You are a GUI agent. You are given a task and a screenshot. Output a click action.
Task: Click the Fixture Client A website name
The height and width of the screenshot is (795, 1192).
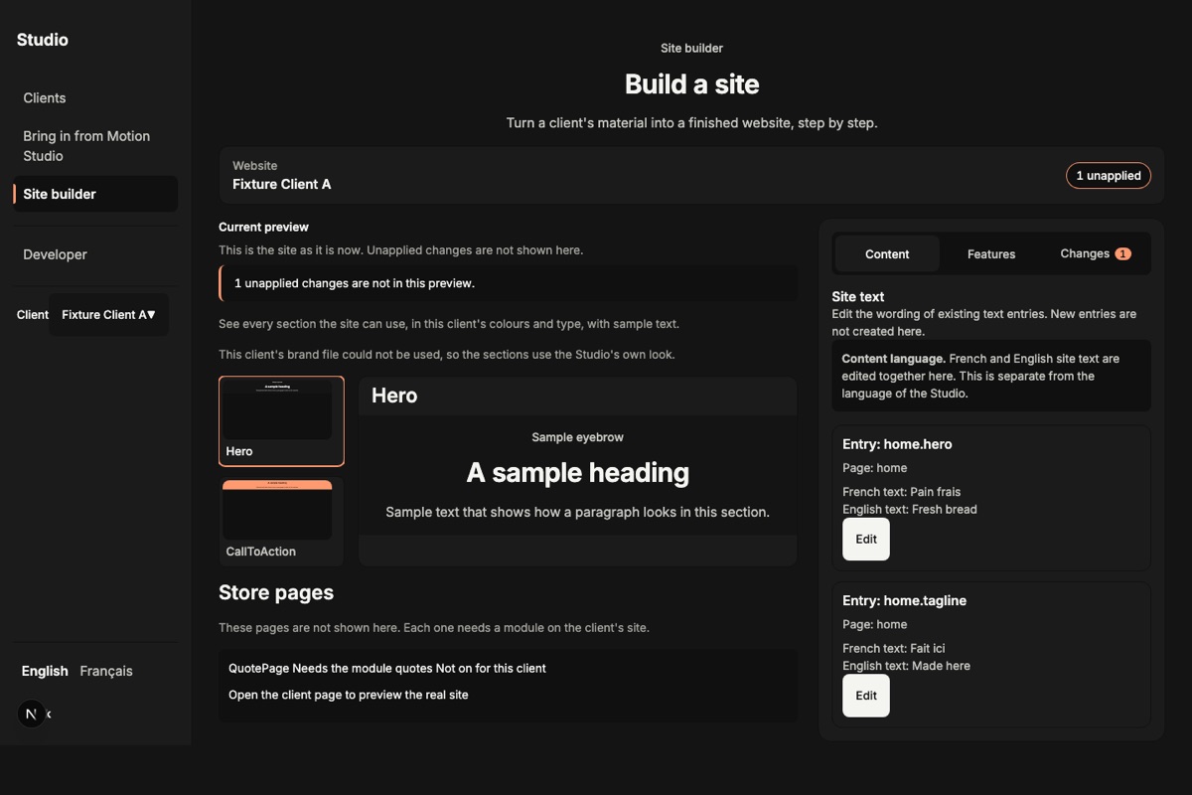[x=282, y=184]
